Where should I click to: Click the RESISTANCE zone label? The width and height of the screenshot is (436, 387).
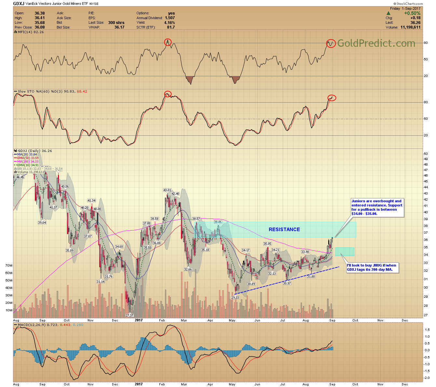click(284, 230)
